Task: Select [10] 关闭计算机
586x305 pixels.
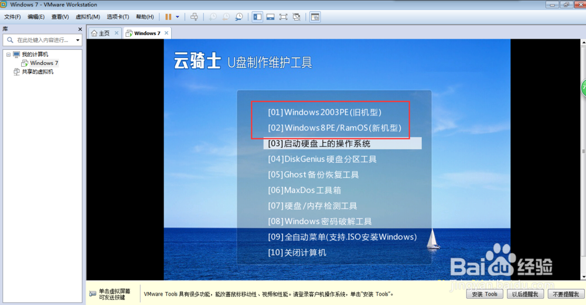Action: (x=297, y=253)
